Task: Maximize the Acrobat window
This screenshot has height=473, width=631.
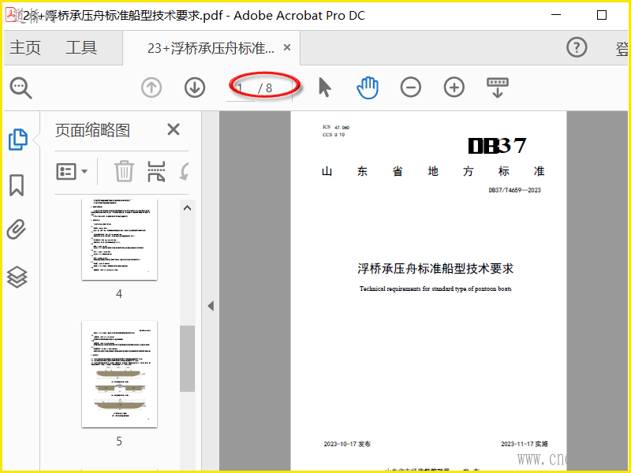Action: 602,15
